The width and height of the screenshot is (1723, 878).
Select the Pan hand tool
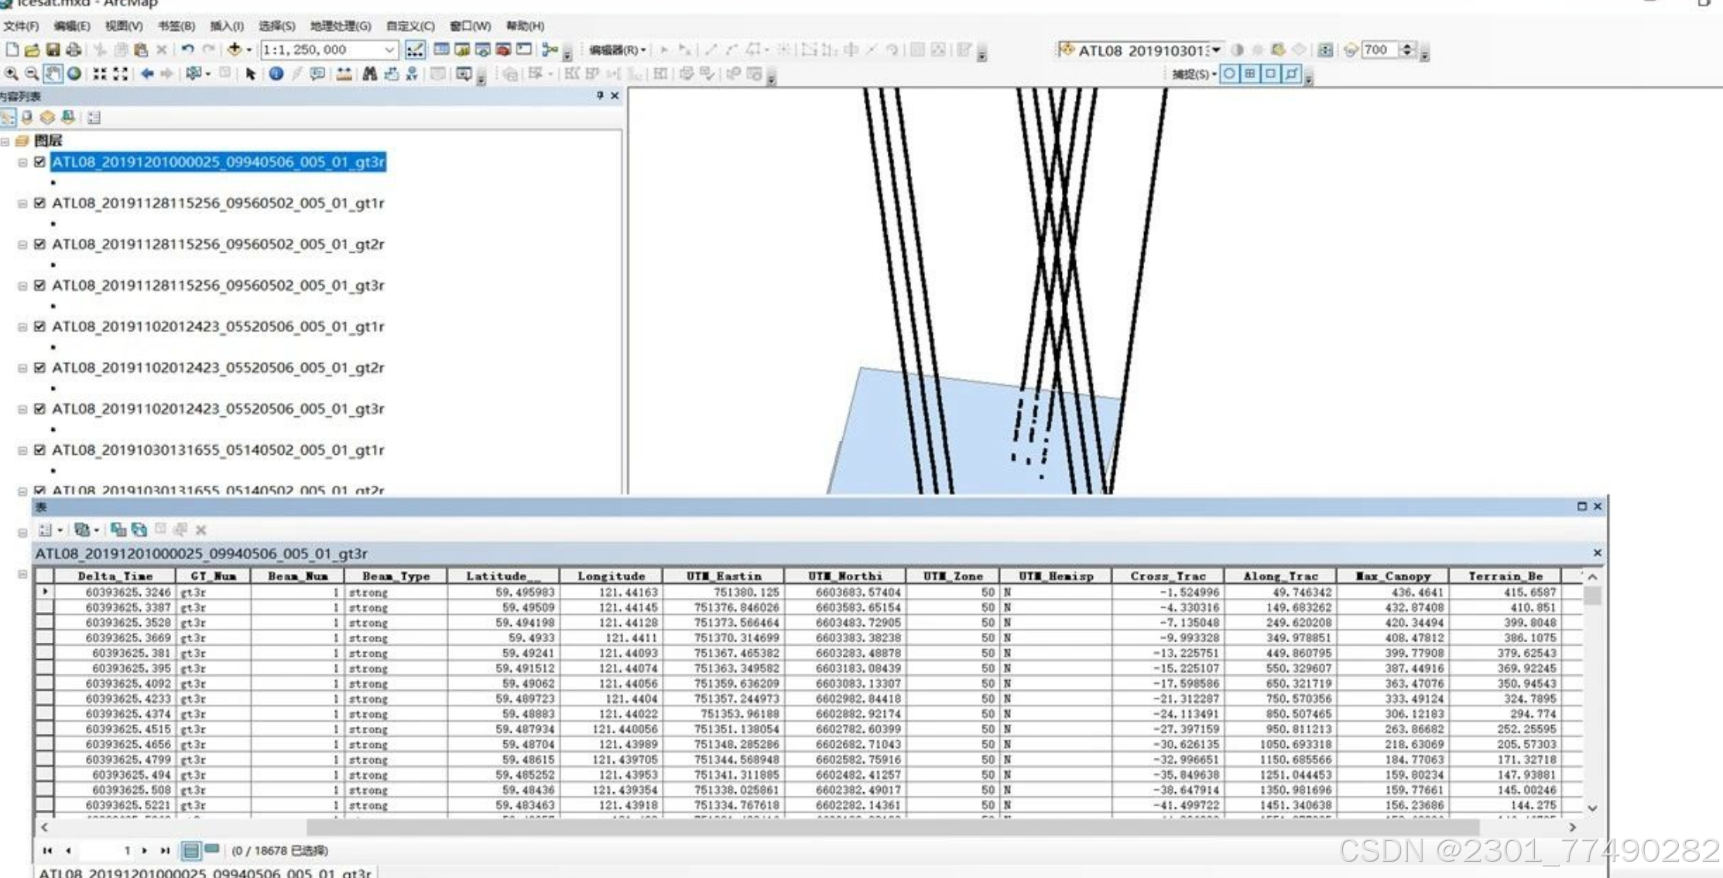[x=53, y=73]
